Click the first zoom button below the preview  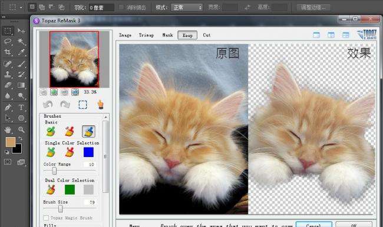(x=44, y=92)
